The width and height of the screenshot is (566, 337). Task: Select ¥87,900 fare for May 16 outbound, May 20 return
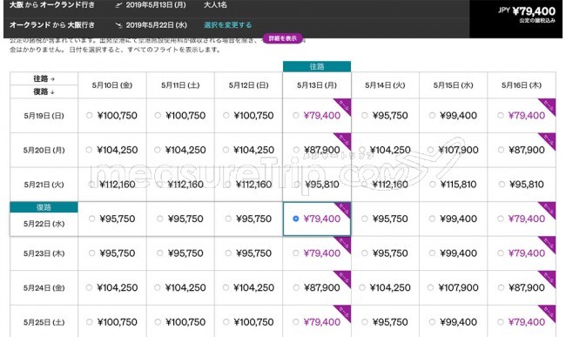pyautogui.click(x=522, y=150)
